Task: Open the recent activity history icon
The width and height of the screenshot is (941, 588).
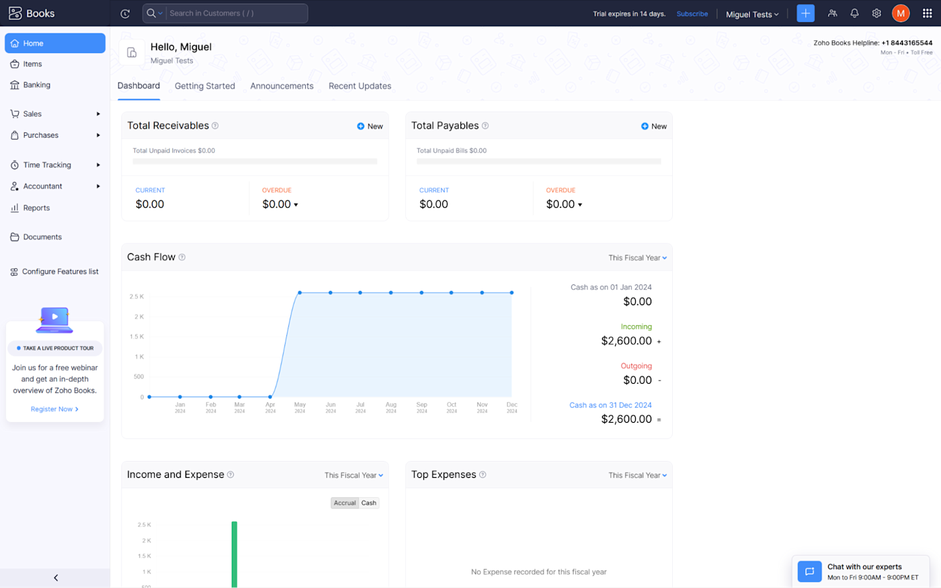Action: [x=125, y=13]
